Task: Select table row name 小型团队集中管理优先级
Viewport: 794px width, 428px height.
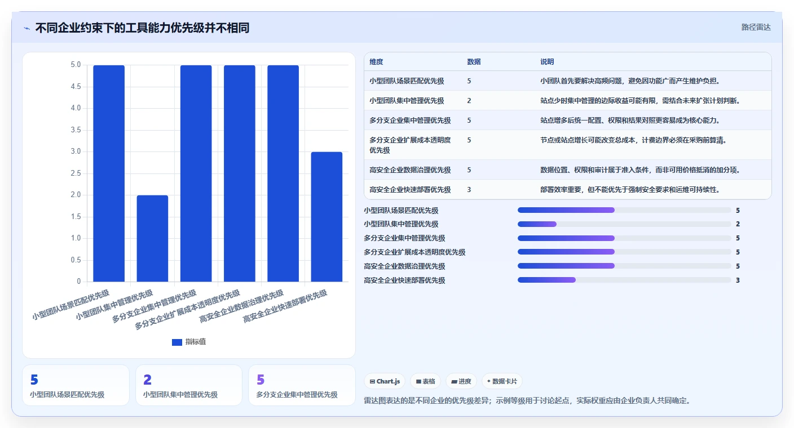Action: (407, 101)
